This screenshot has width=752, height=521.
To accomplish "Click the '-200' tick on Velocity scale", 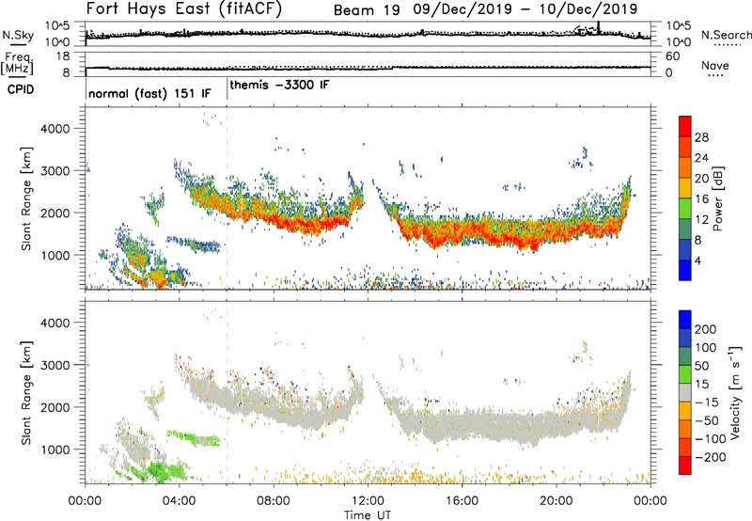I will [x=710, y=457].
